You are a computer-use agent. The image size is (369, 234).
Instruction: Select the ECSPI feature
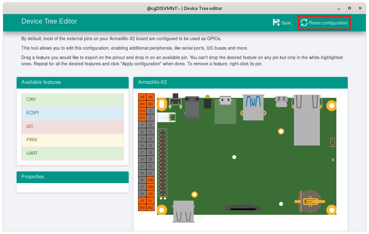[x=72, y=113]
